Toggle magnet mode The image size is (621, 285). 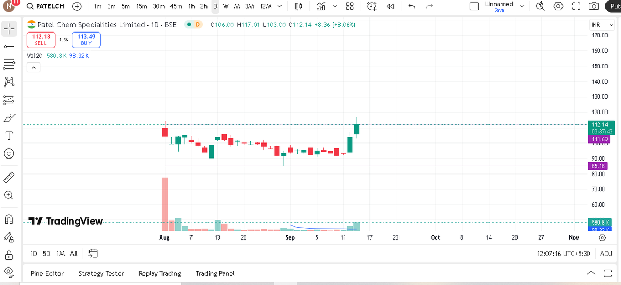point(9,219)
